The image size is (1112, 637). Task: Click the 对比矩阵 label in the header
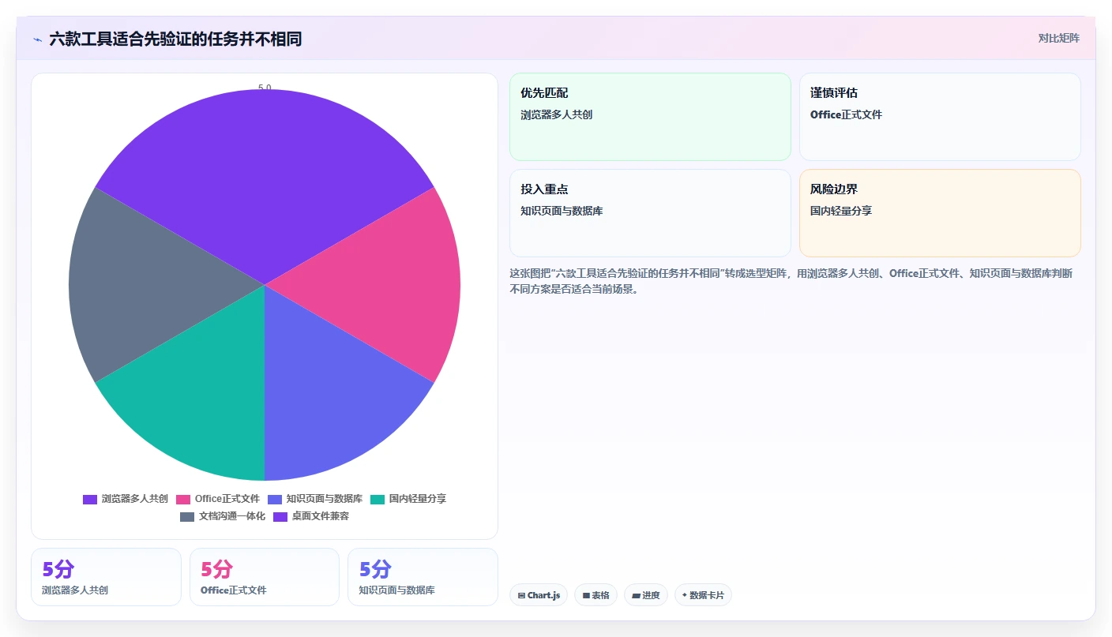[x=1058, y=38]
